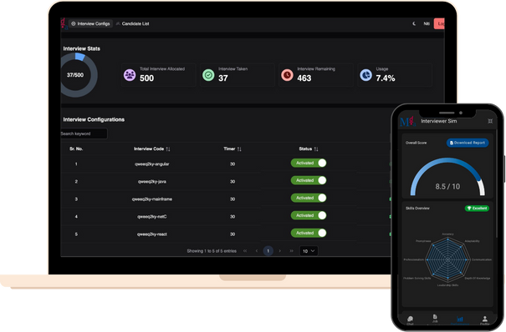
Task: Click the qweeq2ky-netC interview code
Action: [152, 217]
